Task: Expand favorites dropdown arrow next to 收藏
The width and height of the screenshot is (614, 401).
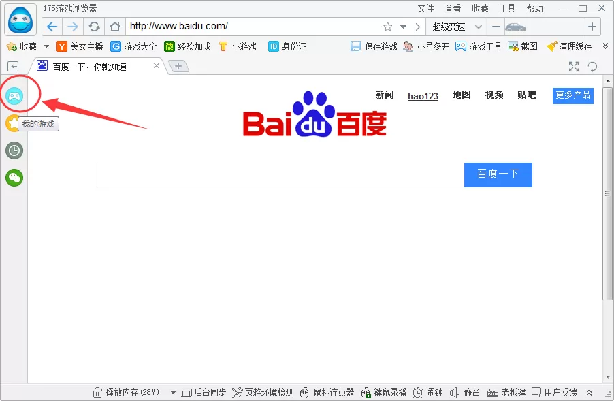Action: [x=46, y=46]
